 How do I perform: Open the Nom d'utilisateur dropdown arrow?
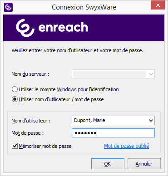click(x=151, y=121)
